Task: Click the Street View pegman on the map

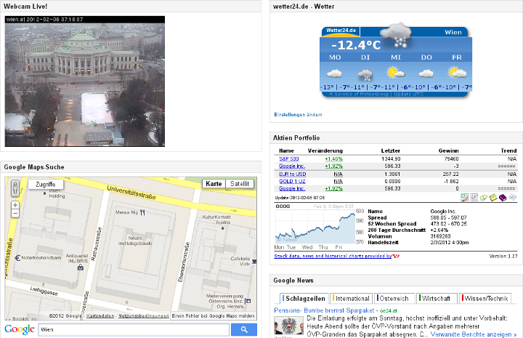Action: click(15, 188)
